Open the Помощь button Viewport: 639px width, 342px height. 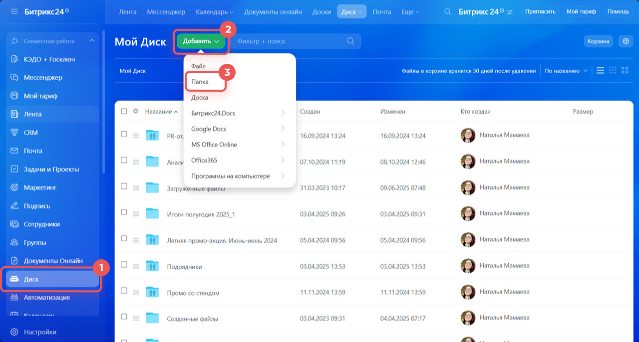[619, 11]
